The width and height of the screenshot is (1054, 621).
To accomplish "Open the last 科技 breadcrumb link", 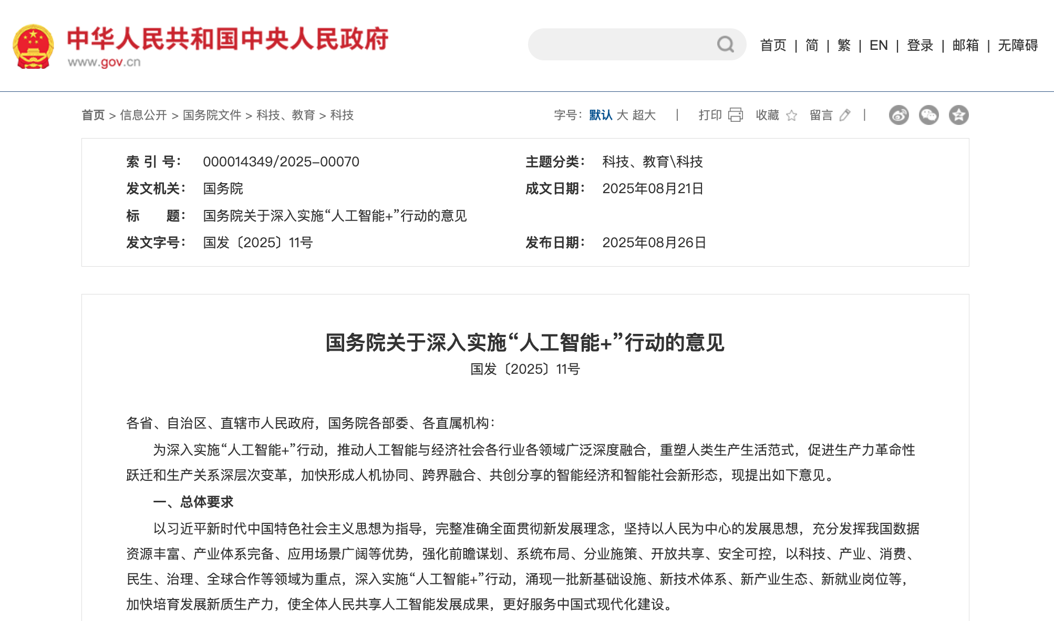I will click(342, 115).
